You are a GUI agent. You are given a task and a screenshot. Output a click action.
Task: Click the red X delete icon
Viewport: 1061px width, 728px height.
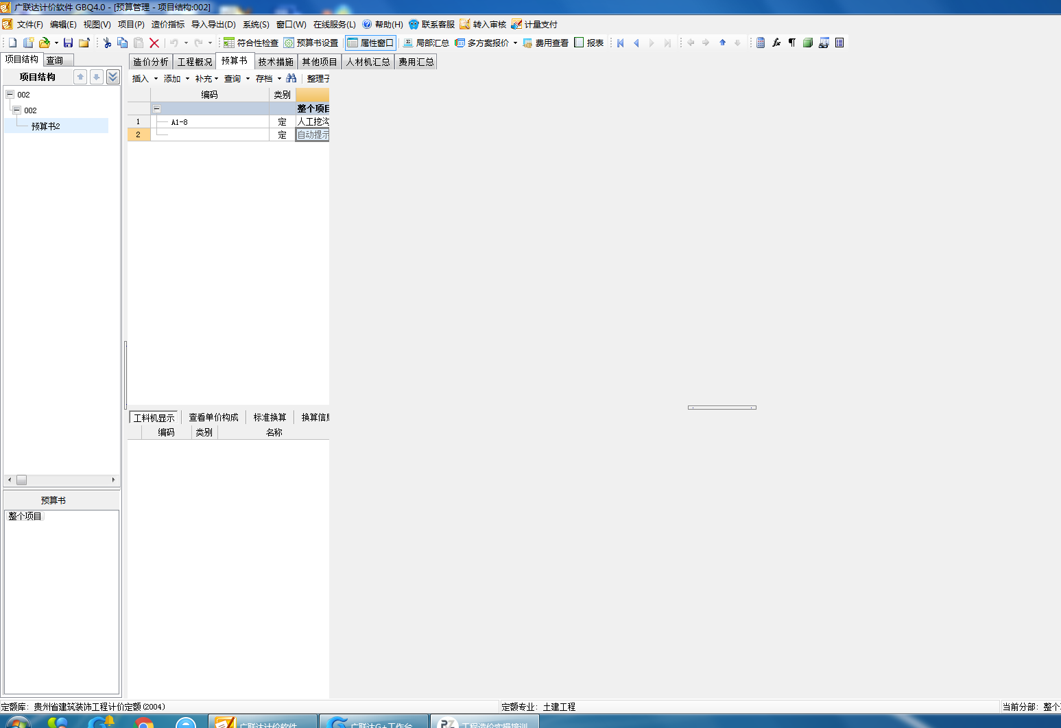154,43
